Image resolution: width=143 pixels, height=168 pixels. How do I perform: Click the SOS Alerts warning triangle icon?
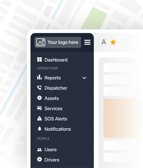tap(39, 118)
